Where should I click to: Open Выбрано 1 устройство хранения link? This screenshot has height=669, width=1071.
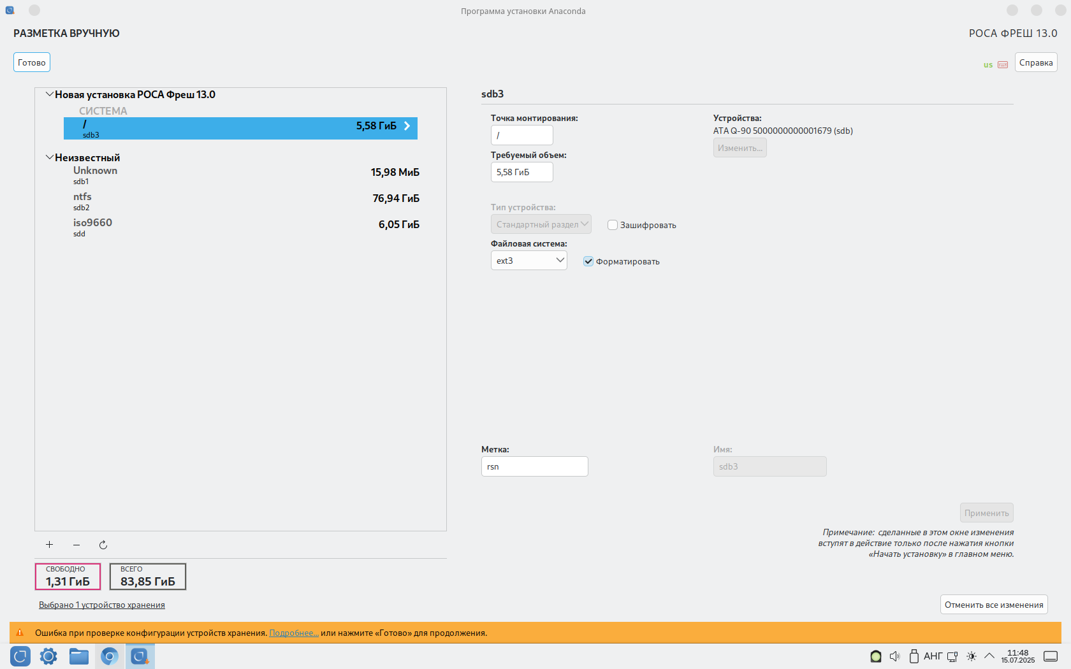[102, 605]
